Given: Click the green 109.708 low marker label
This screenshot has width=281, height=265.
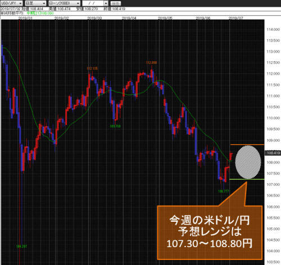Looking at the screenshot, I should [115, 126].
